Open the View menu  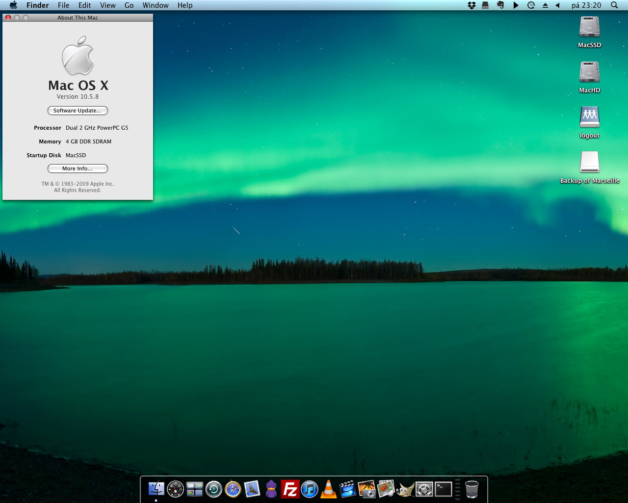coord(107,5)
